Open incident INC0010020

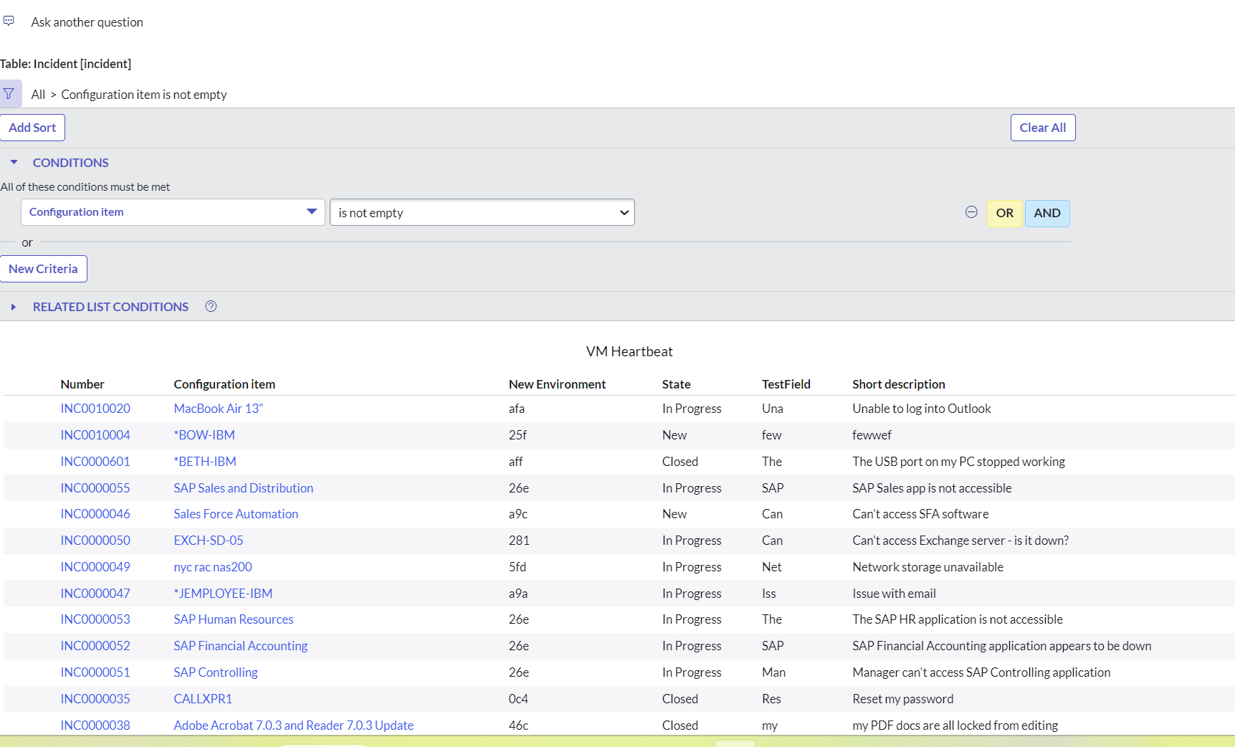tap(95, 408)
